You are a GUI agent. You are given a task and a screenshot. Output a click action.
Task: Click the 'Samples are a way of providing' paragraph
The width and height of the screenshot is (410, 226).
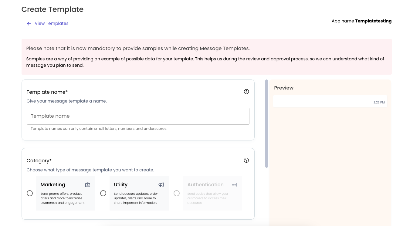coord(205,62)
